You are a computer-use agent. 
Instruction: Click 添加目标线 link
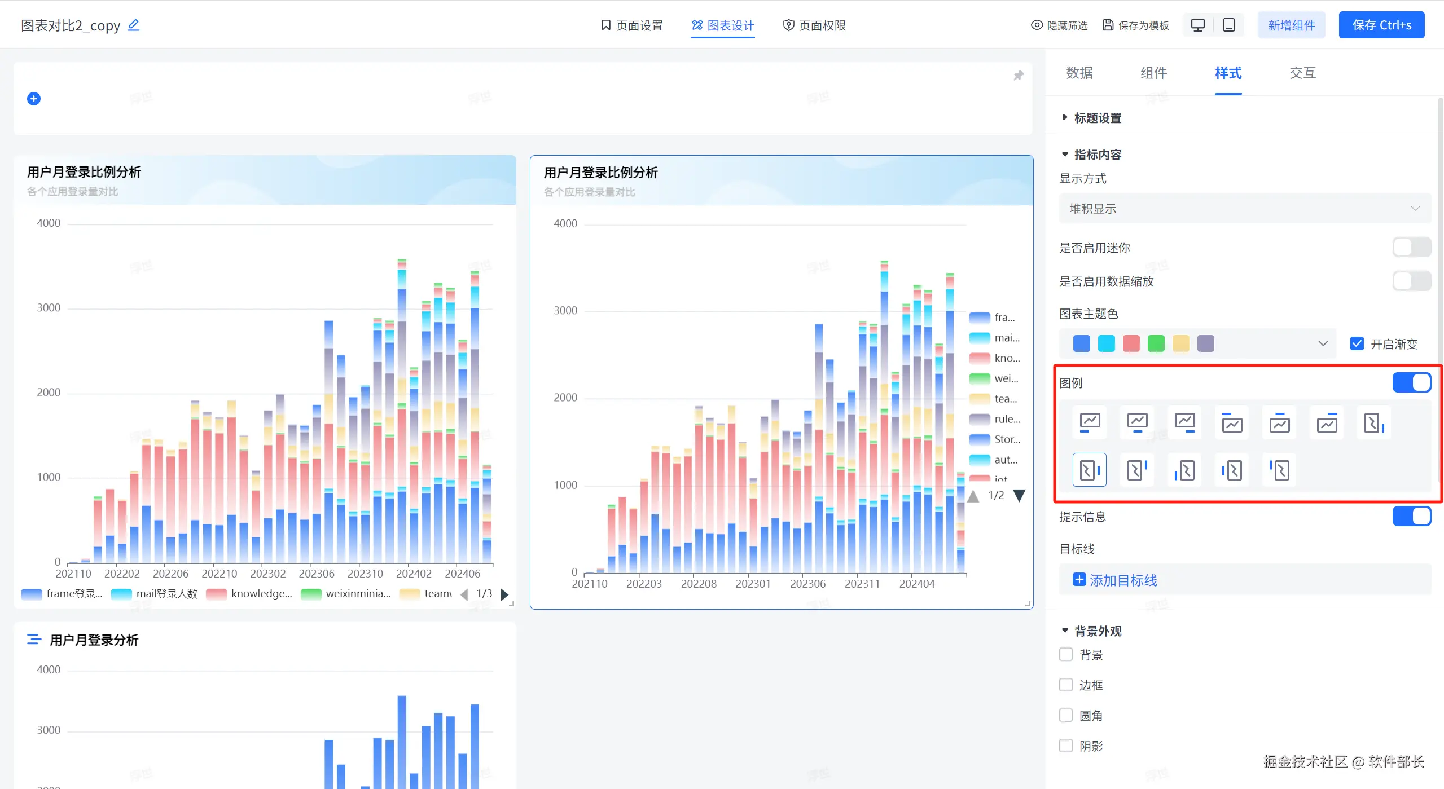(1115, 580)
